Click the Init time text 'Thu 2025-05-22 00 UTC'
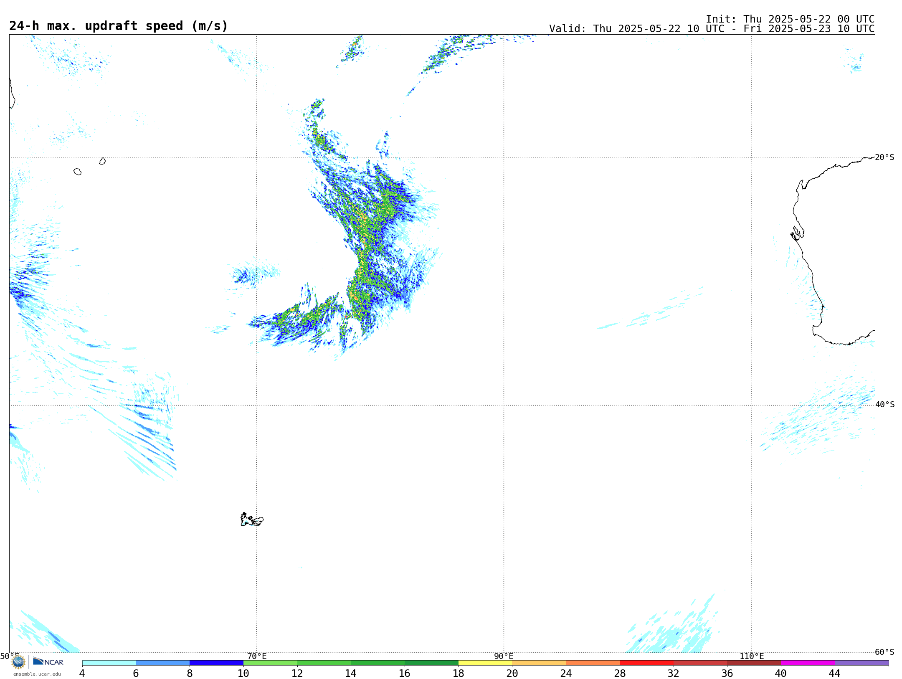 [x=809, y=19]
